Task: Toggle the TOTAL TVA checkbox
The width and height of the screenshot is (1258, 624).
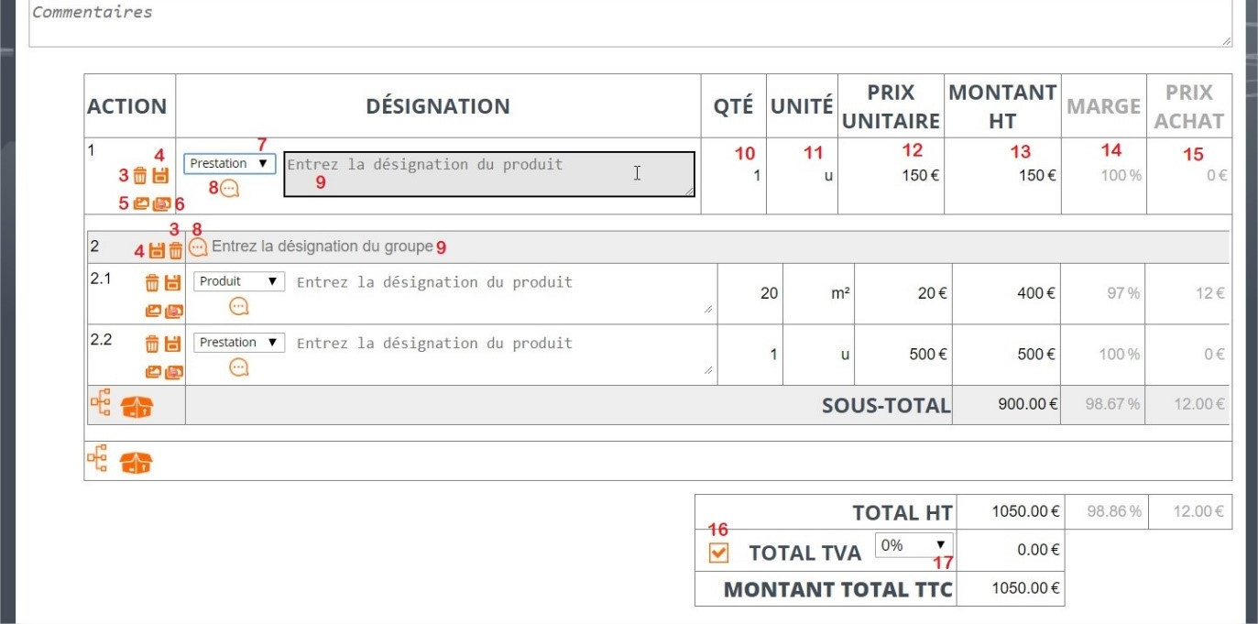Action: point(719,553)
